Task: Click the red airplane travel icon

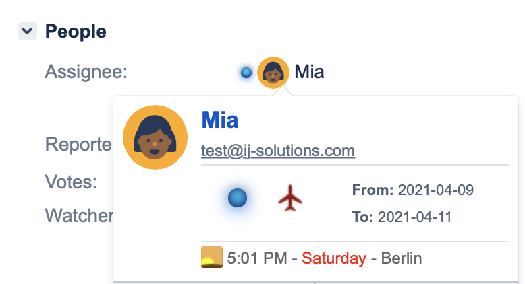Action: (x=291, y=199)
